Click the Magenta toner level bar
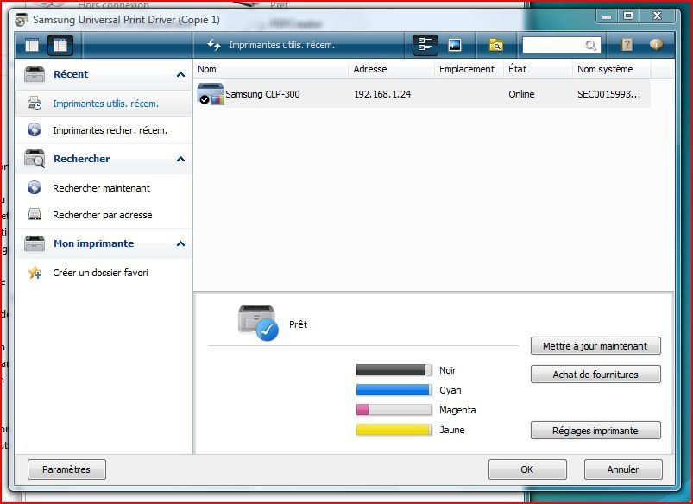 [x=394, y=410]
